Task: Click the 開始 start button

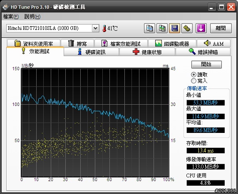Action: [x=206, y=64]
